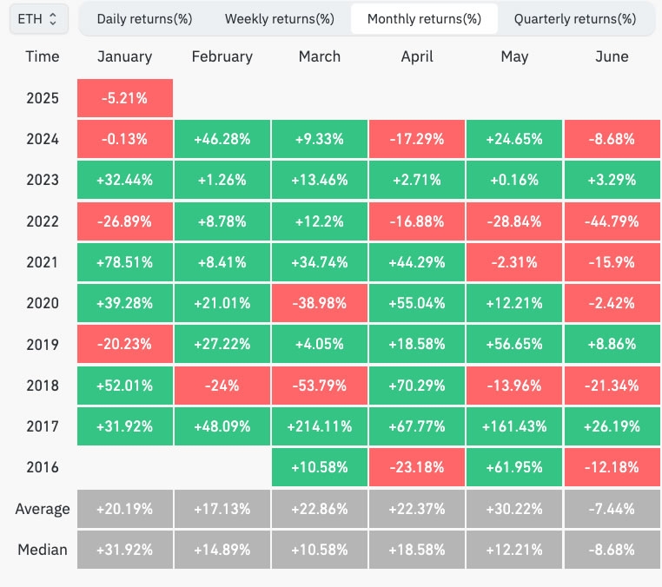Image resolution: width=662 pixels, height=587 pixels.
Task: Select the 2021 row label
Action: 43,262
